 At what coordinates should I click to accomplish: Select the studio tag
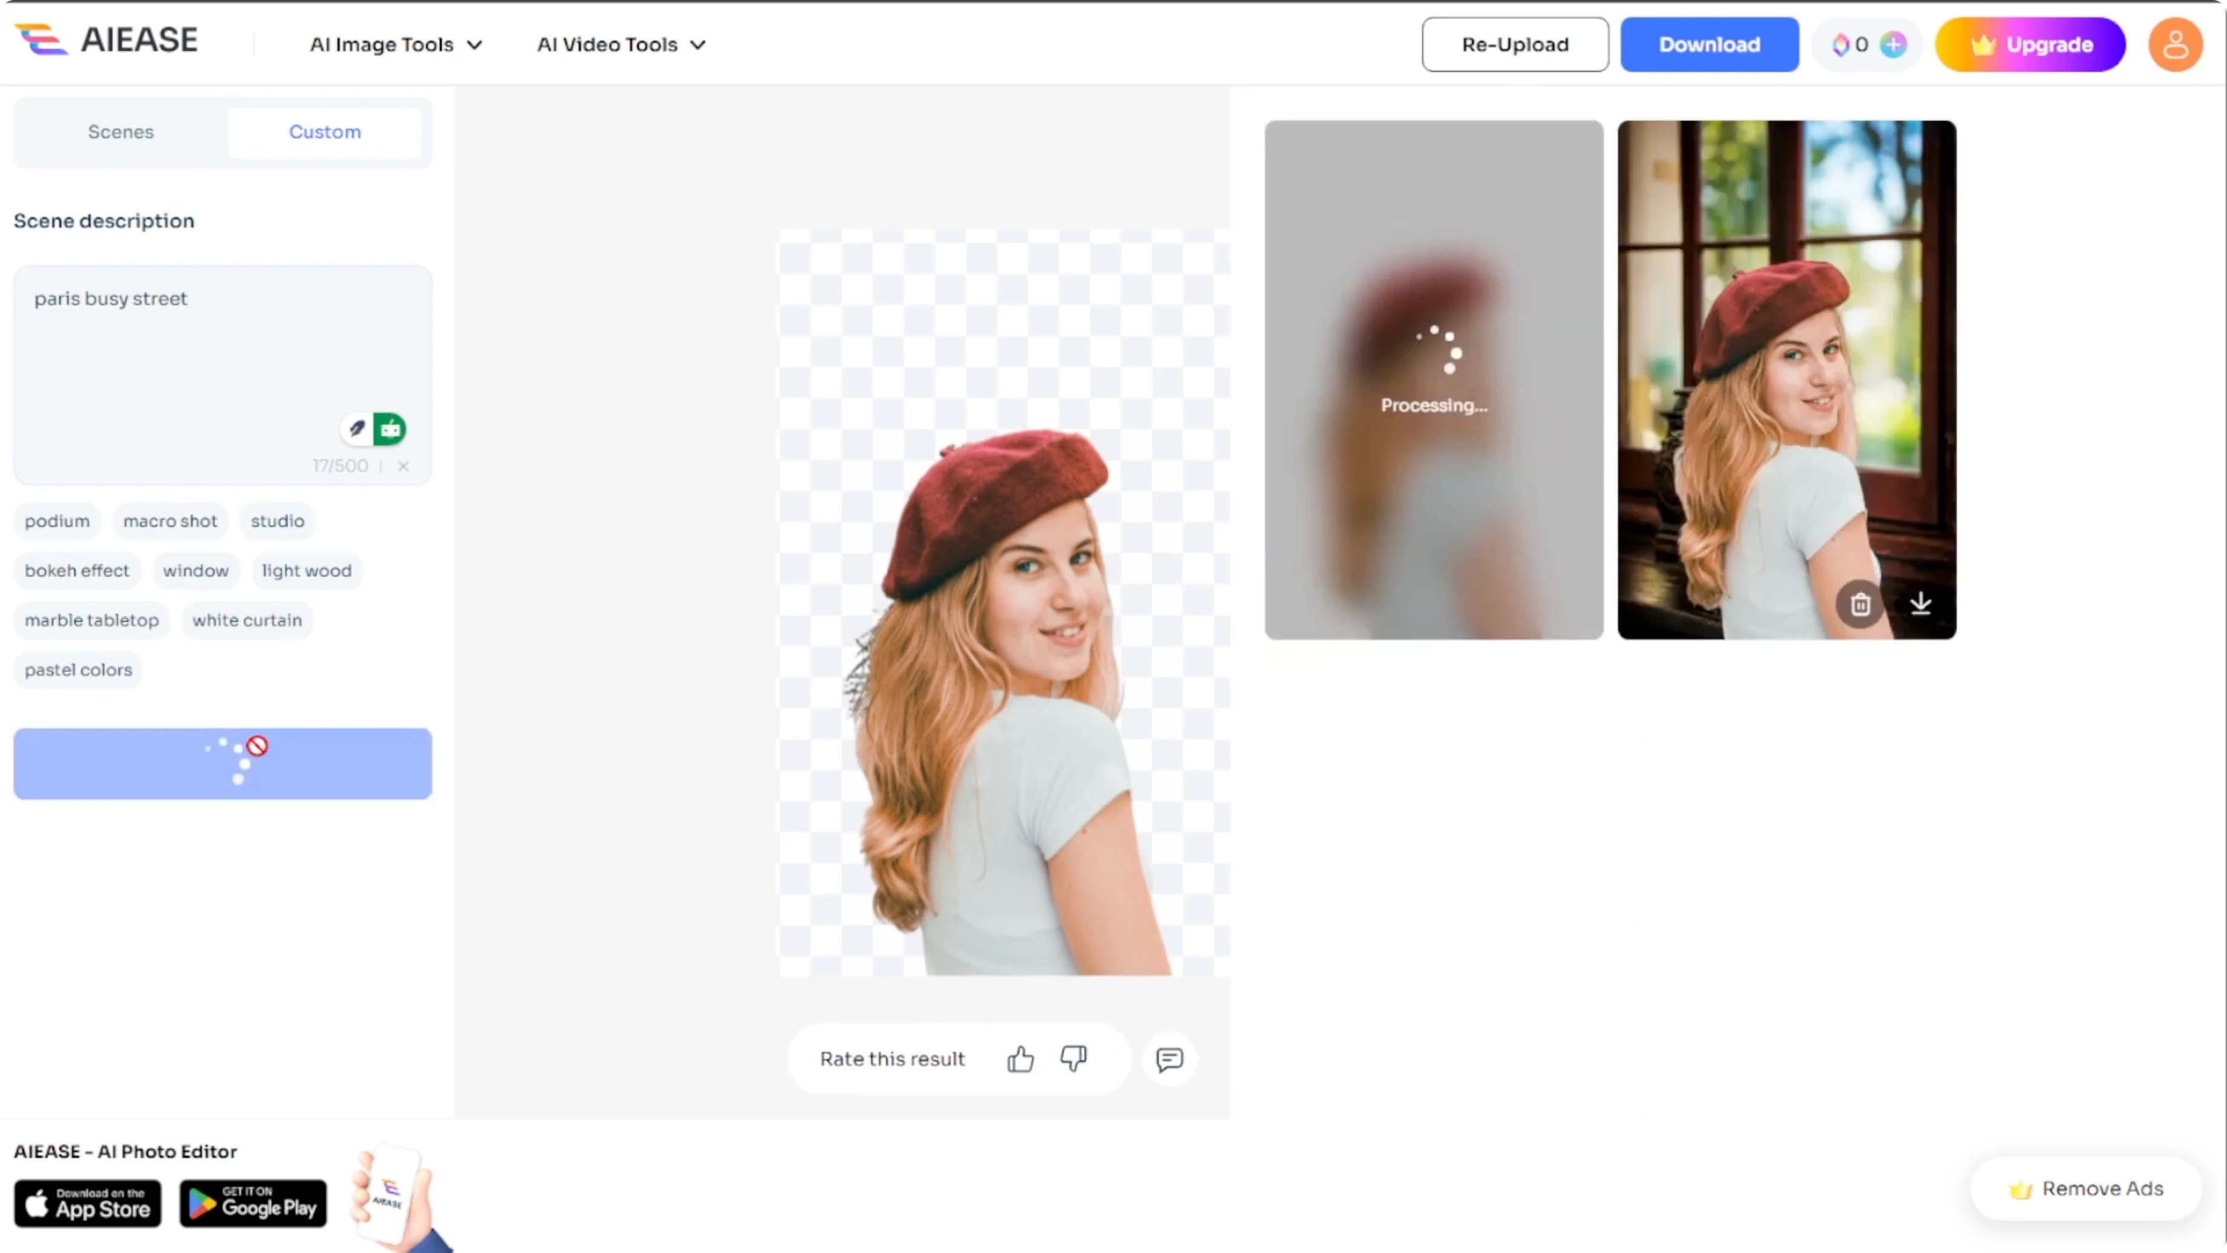(278, 521)
